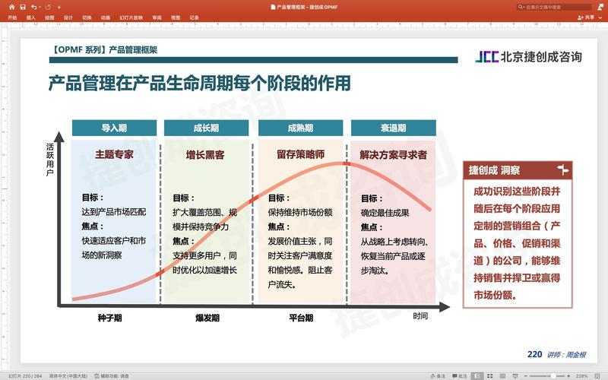
Task: Click the text 达到产品市场匹配
Action: coord(114,212)
